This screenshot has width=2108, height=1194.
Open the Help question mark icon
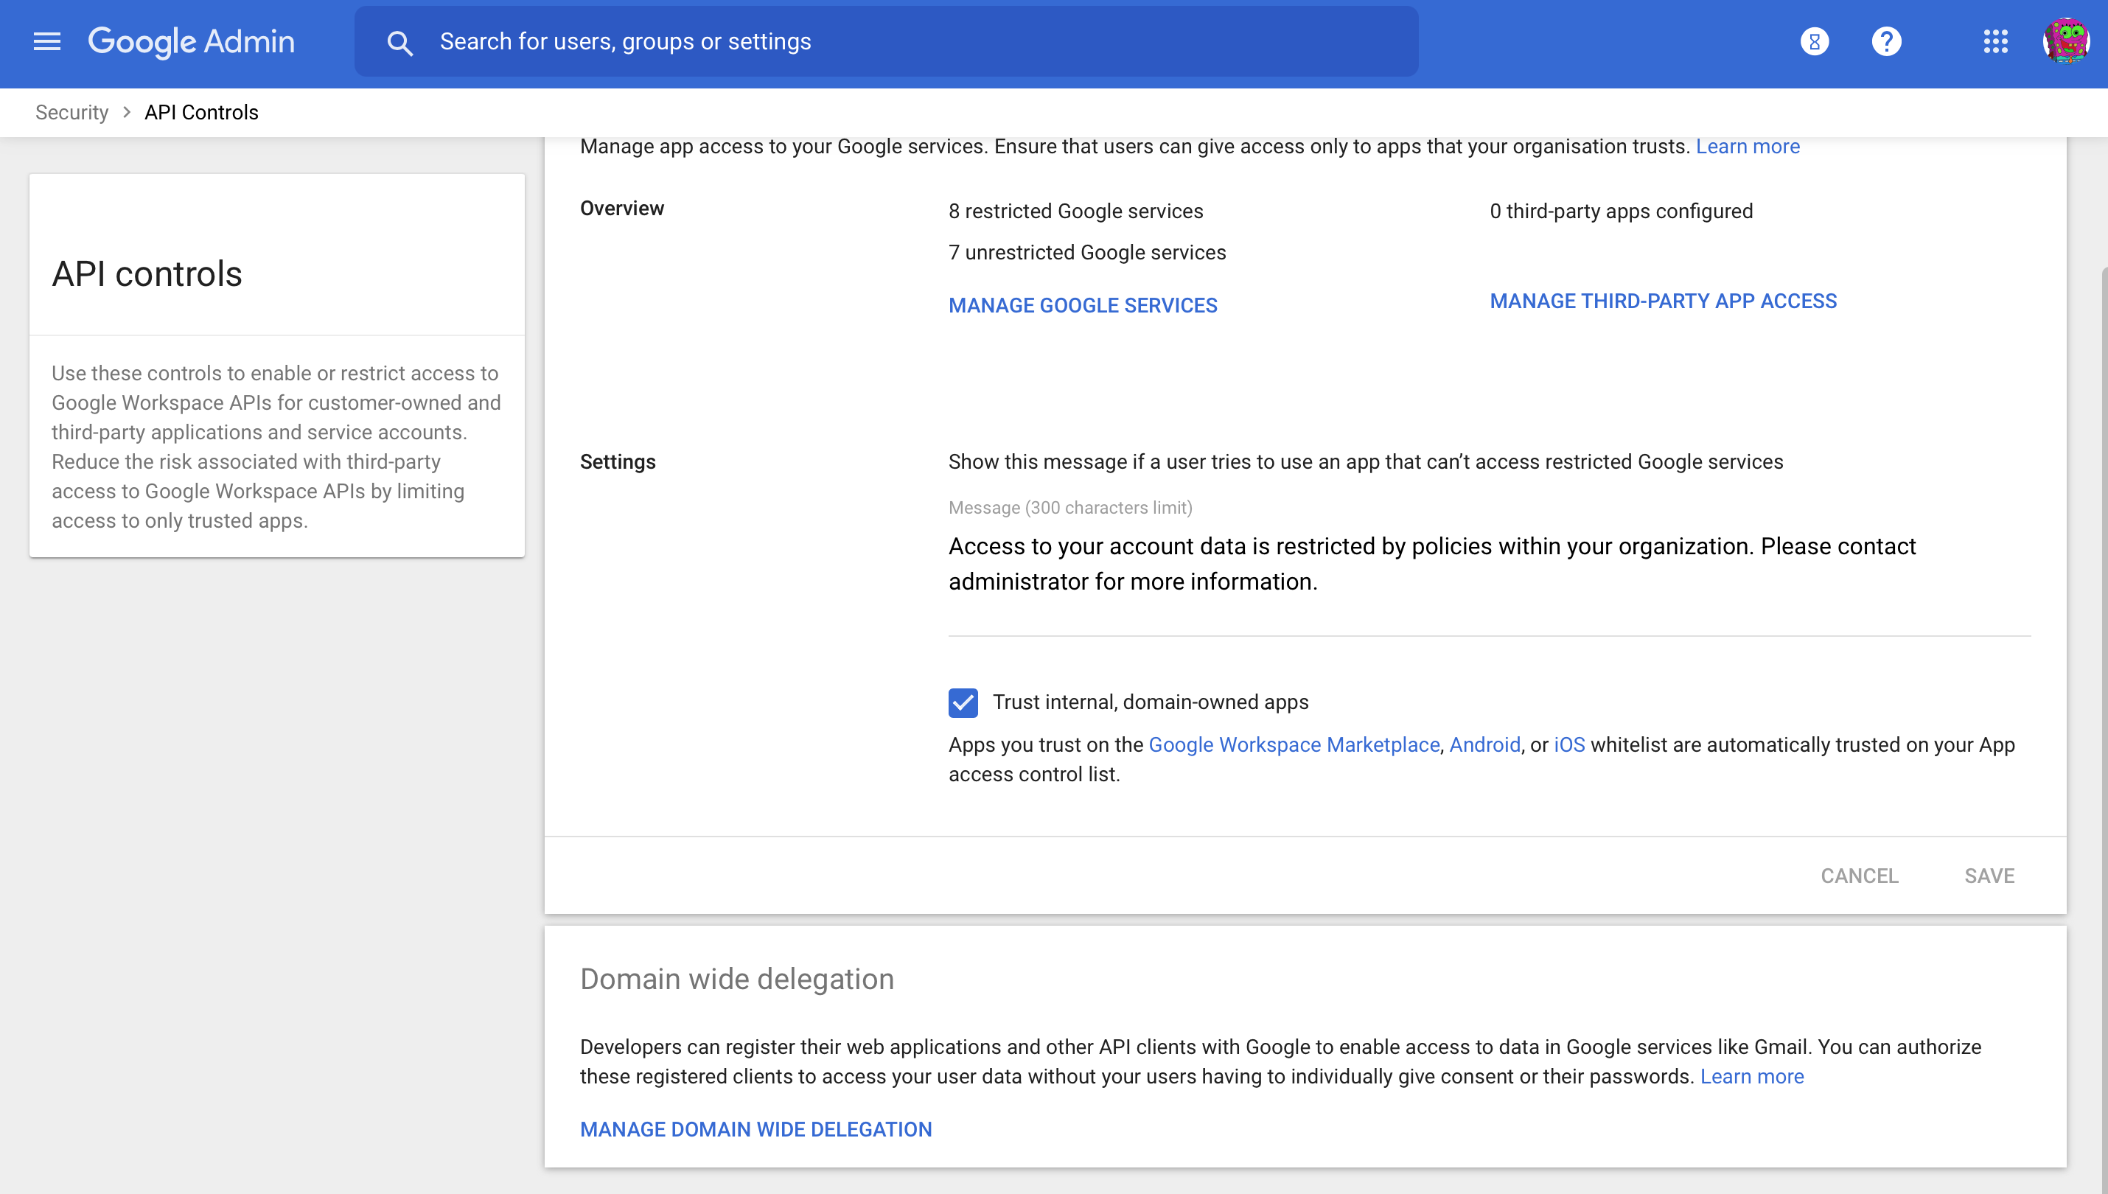click(x=1887, y=41)
